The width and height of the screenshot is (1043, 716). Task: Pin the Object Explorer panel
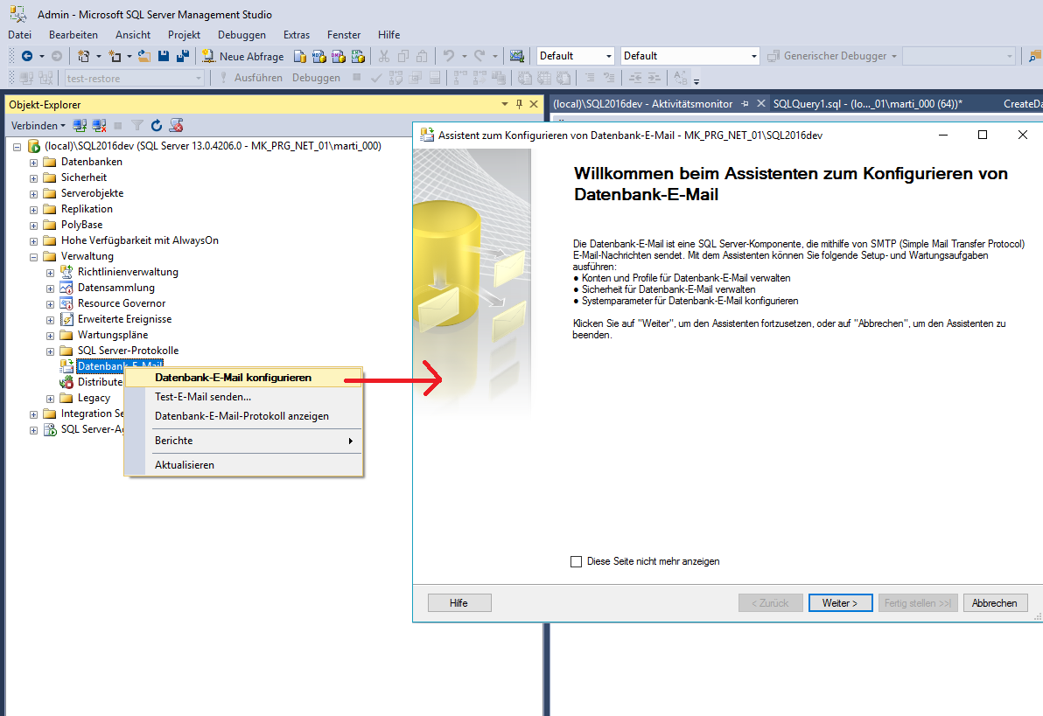(520, 104)
